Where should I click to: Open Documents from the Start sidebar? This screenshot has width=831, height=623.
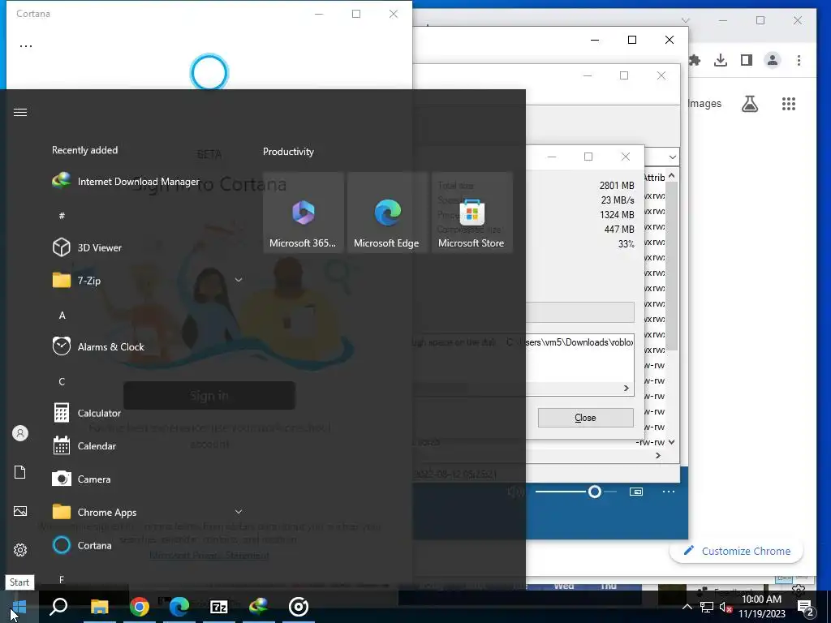pyautogui.click(x=20, y=472)
